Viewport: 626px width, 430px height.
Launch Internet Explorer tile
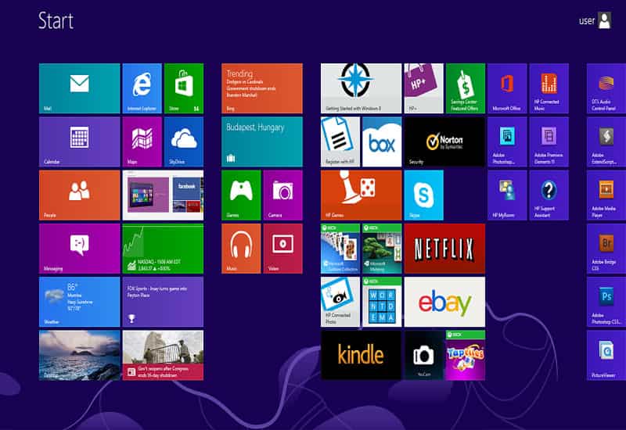(142, 88)
